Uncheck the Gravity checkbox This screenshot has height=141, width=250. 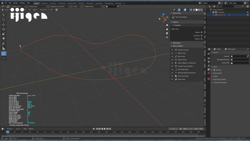point(214,70)
